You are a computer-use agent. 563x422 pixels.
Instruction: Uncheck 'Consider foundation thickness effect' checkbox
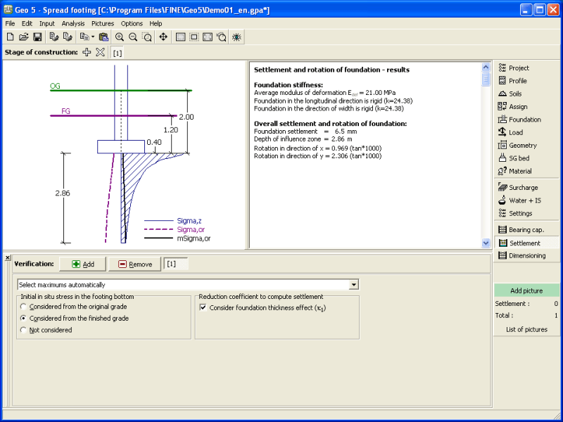coord(203,308)
